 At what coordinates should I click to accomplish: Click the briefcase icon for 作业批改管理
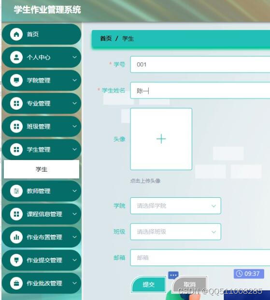pos(16,283)
